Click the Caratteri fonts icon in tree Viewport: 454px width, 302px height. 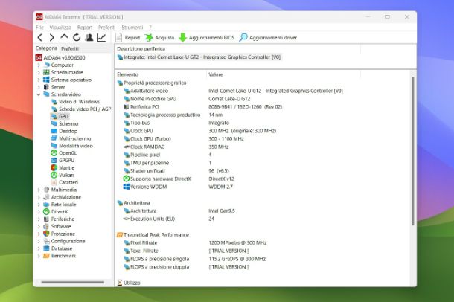click(x=54, y=182)
